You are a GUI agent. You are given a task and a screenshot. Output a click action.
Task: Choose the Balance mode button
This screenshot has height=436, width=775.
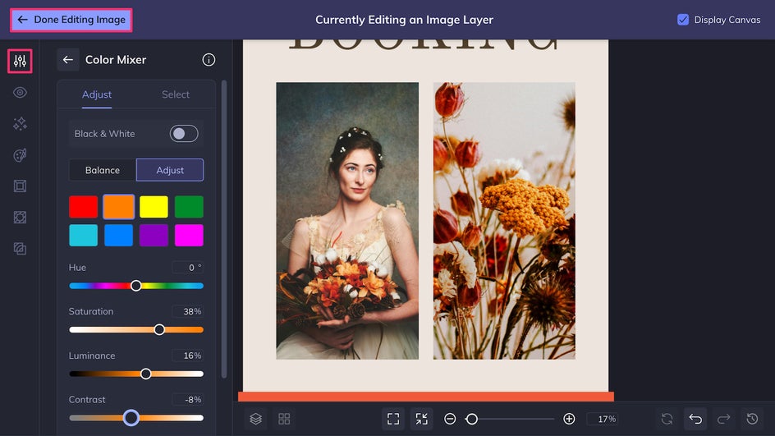point(103,170)
